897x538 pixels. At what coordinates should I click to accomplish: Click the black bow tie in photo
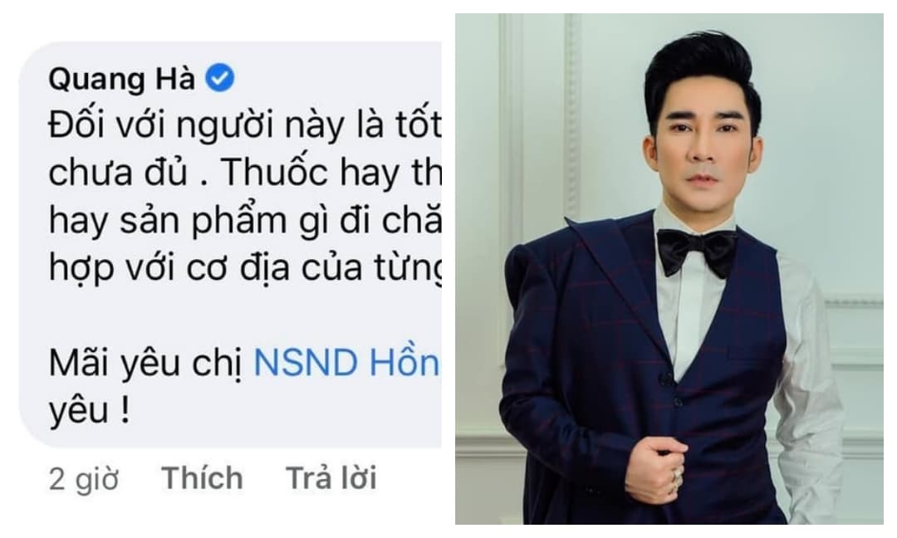[x=697, y=251]
